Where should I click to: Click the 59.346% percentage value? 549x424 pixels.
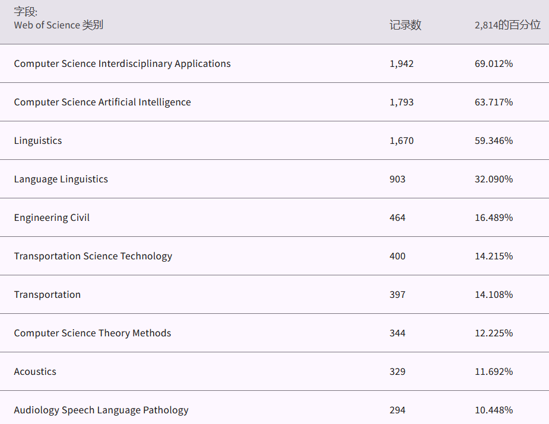(493, 140)
